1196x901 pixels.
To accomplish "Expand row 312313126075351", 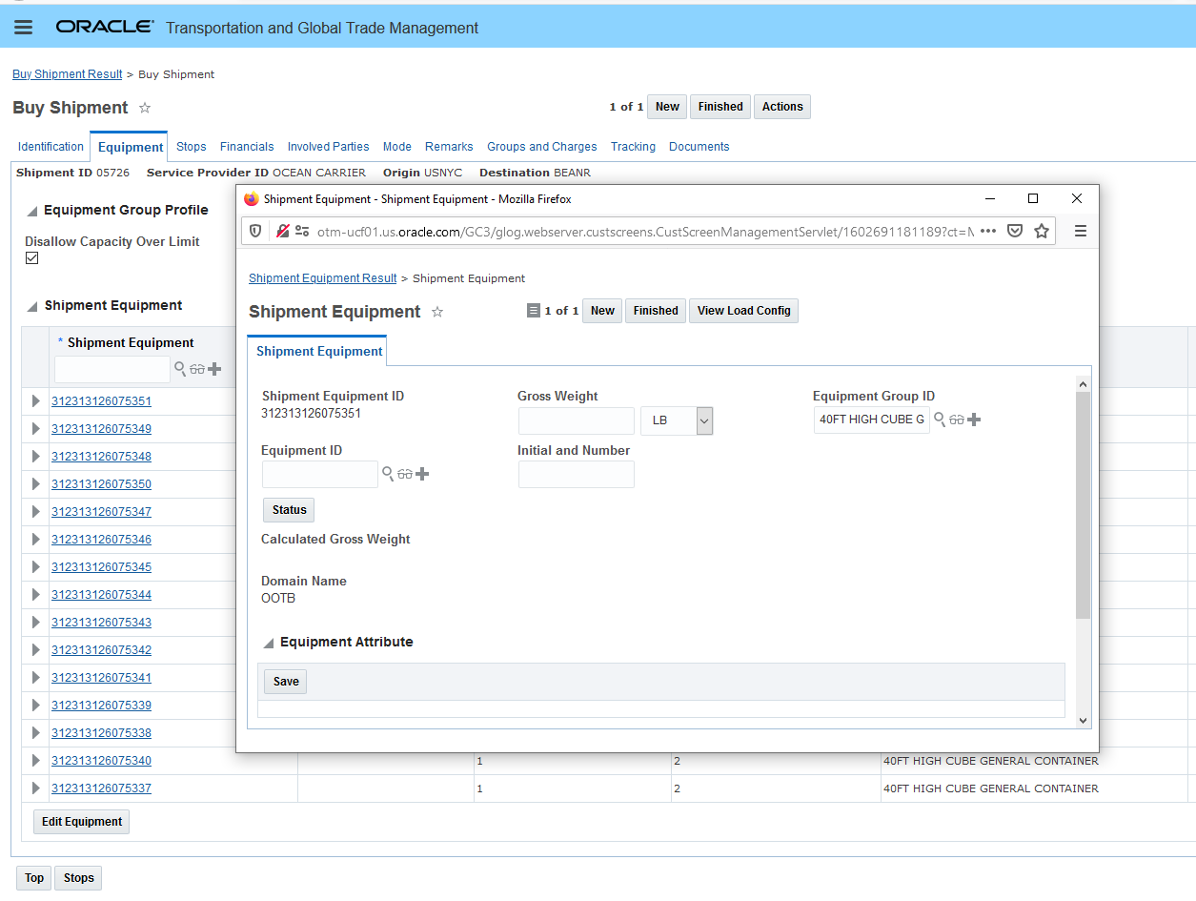I will click(36, 401).
